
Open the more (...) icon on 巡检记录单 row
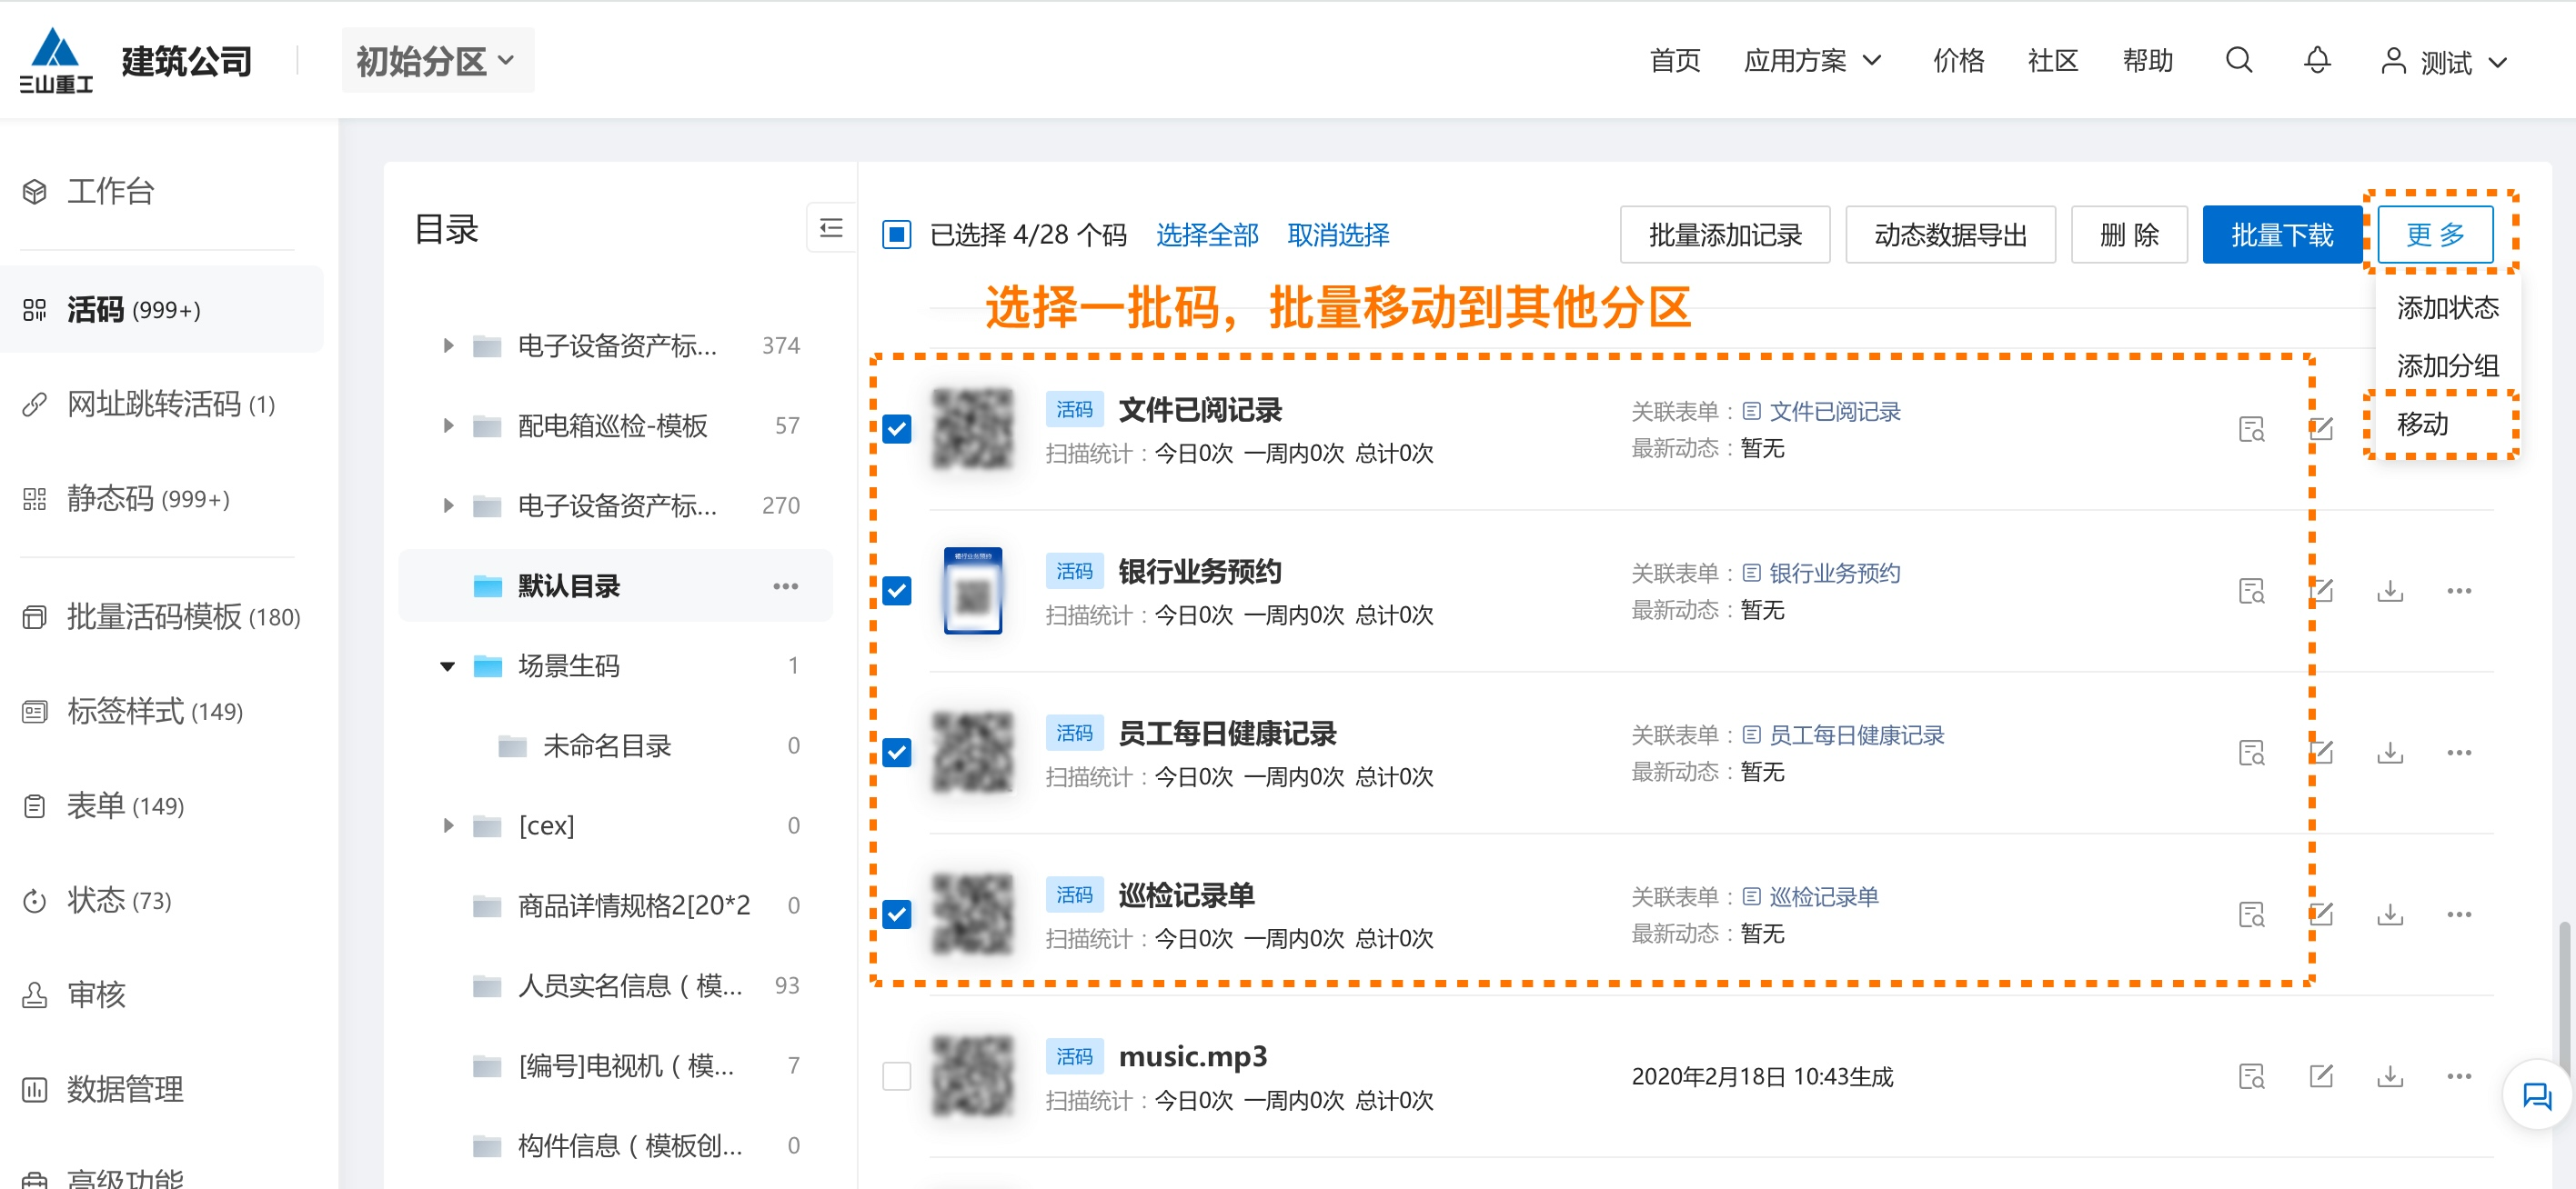(x=2460, y=914)
